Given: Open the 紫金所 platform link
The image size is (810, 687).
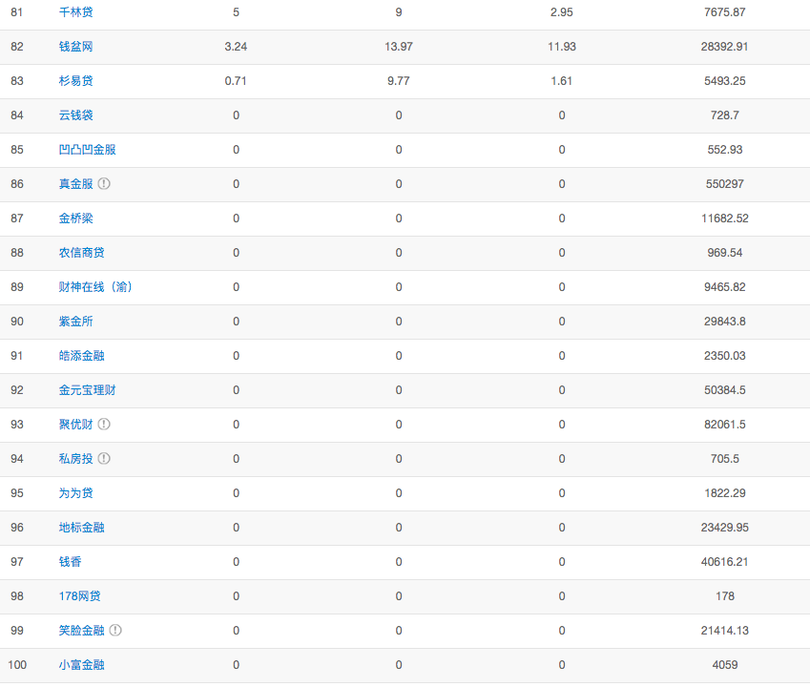Looking at the screenshot, I should (76, 322).
